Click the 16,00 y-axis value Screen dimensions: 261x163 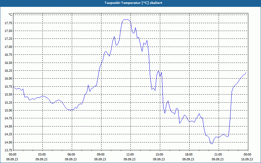point(8,79)
